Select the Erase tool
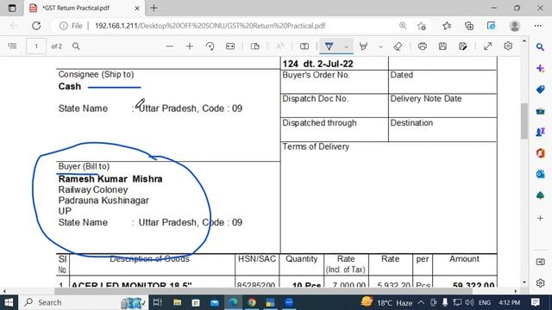 [x=398, y=46]
